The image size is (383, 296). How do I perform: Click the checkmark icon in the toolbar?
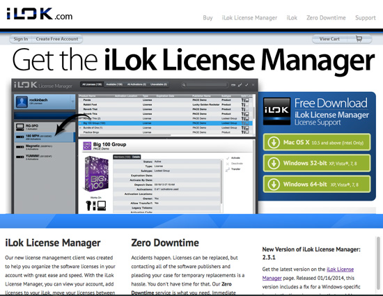pos(247,85)
